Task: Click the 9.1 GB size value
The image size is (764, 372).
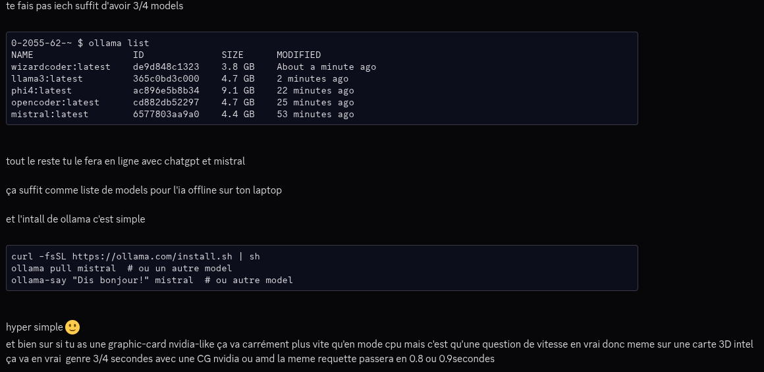Action: pos(238,90)
